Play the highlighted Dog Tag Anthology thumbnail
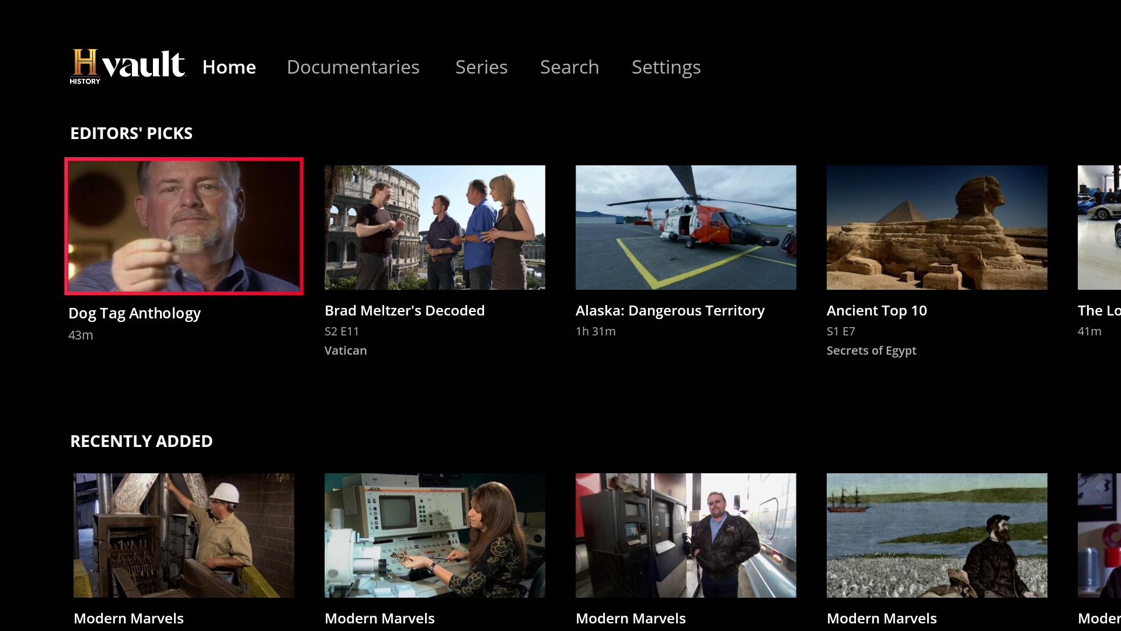 click(x=183, y=226)
